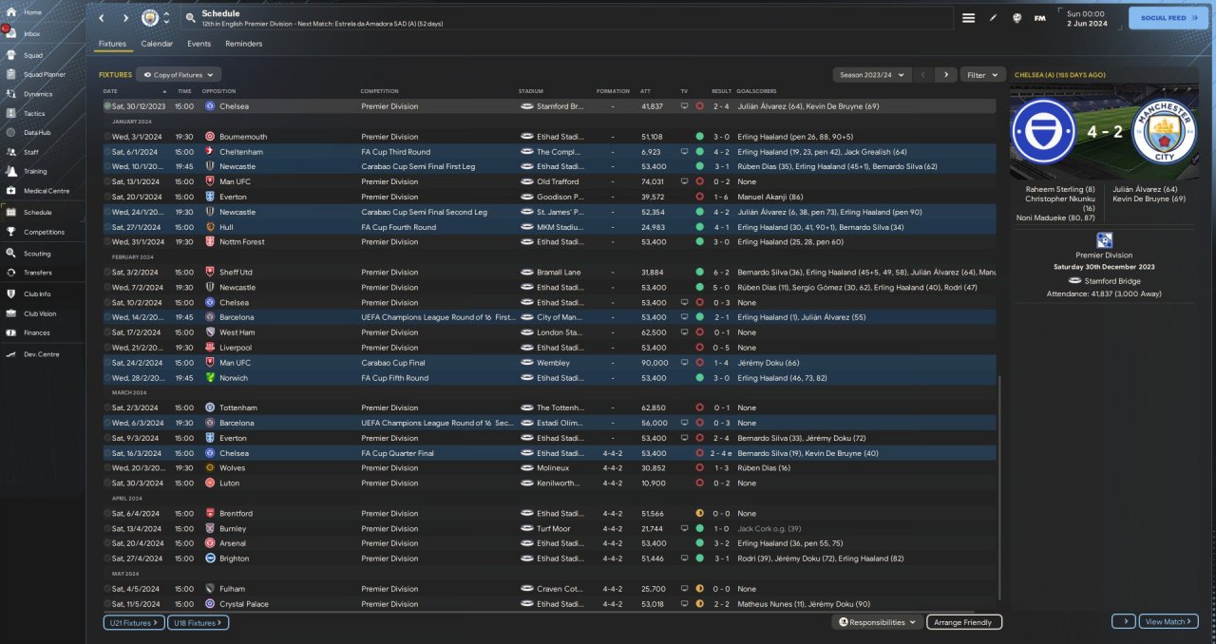Open Scouting in the sidebar
Screen dimensions: 1216x644
click(x=37, y=254)
